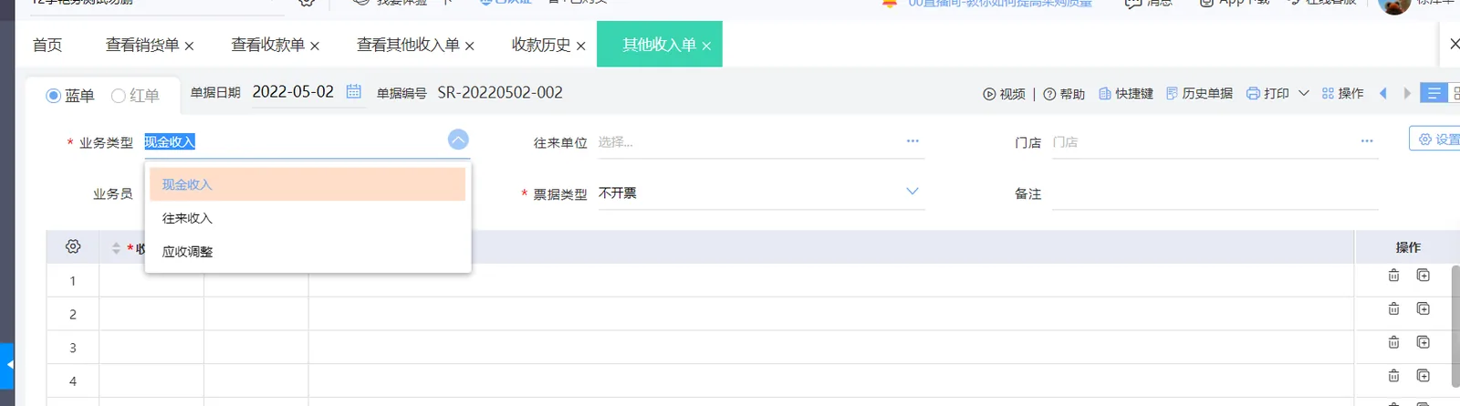Screen dimensions: 1460x406
Task: Close the 查看其他收入单 tab
Action: click(470, 46)
